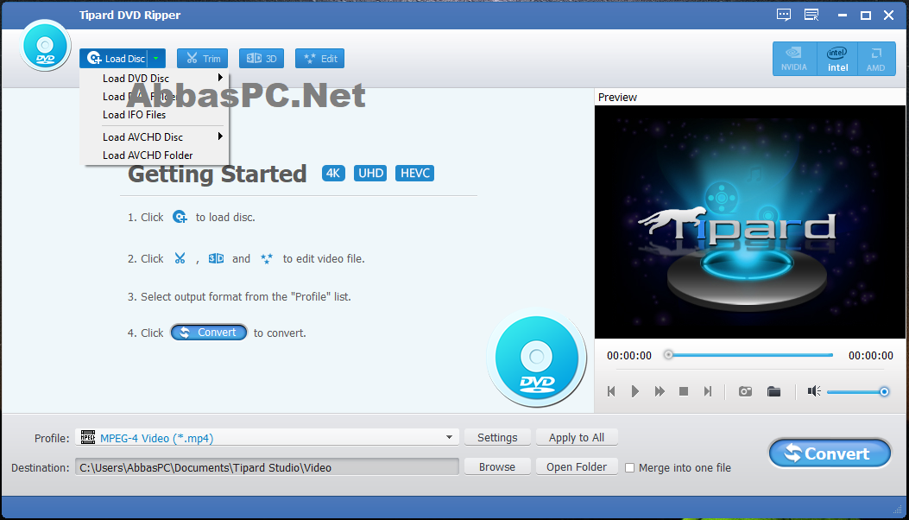Minimize the Tipard DVD Ripper window
This screenshot has width=909, height=520.
843,16
